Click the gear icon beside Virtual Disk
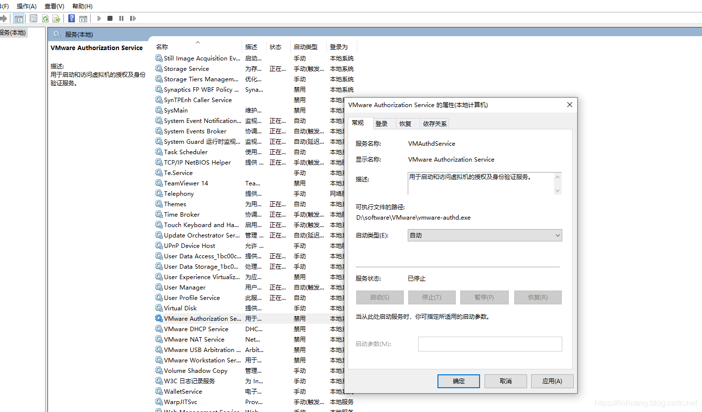This screenshot has width=702, height=412. 159,308
